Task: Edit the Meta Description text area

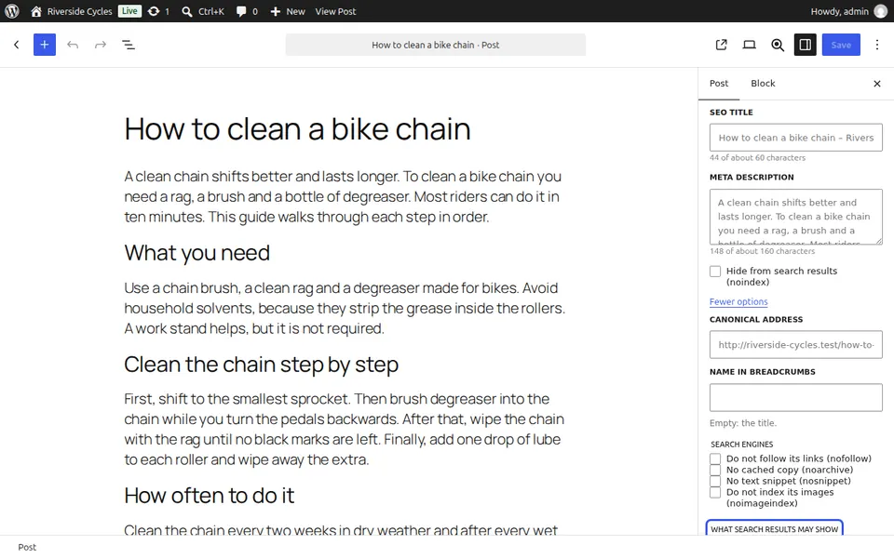Action: (796, 217)
